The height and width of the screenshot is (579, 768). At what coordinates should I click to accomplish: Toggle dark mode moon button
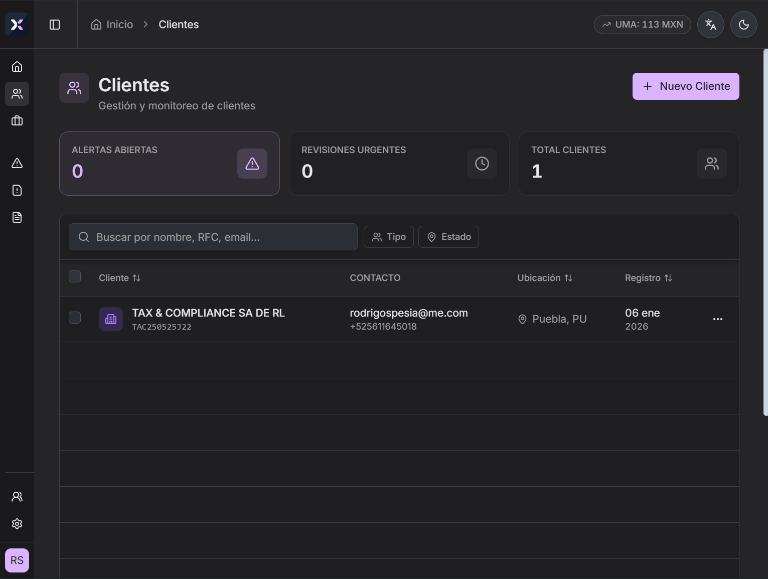743,25
